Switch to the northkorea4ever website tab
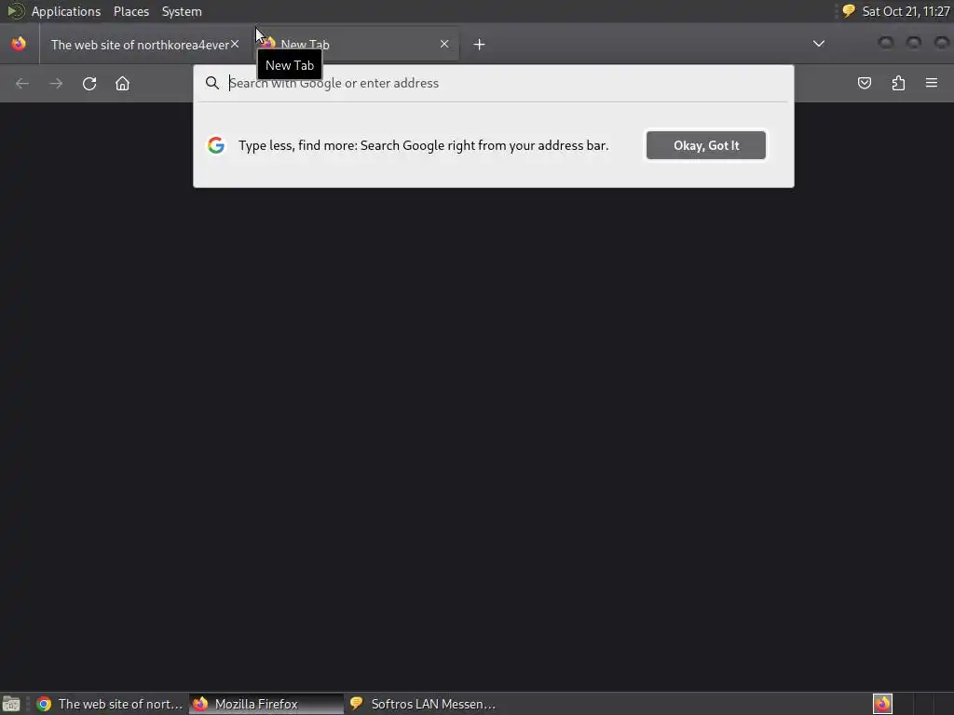 coord(140,45)
